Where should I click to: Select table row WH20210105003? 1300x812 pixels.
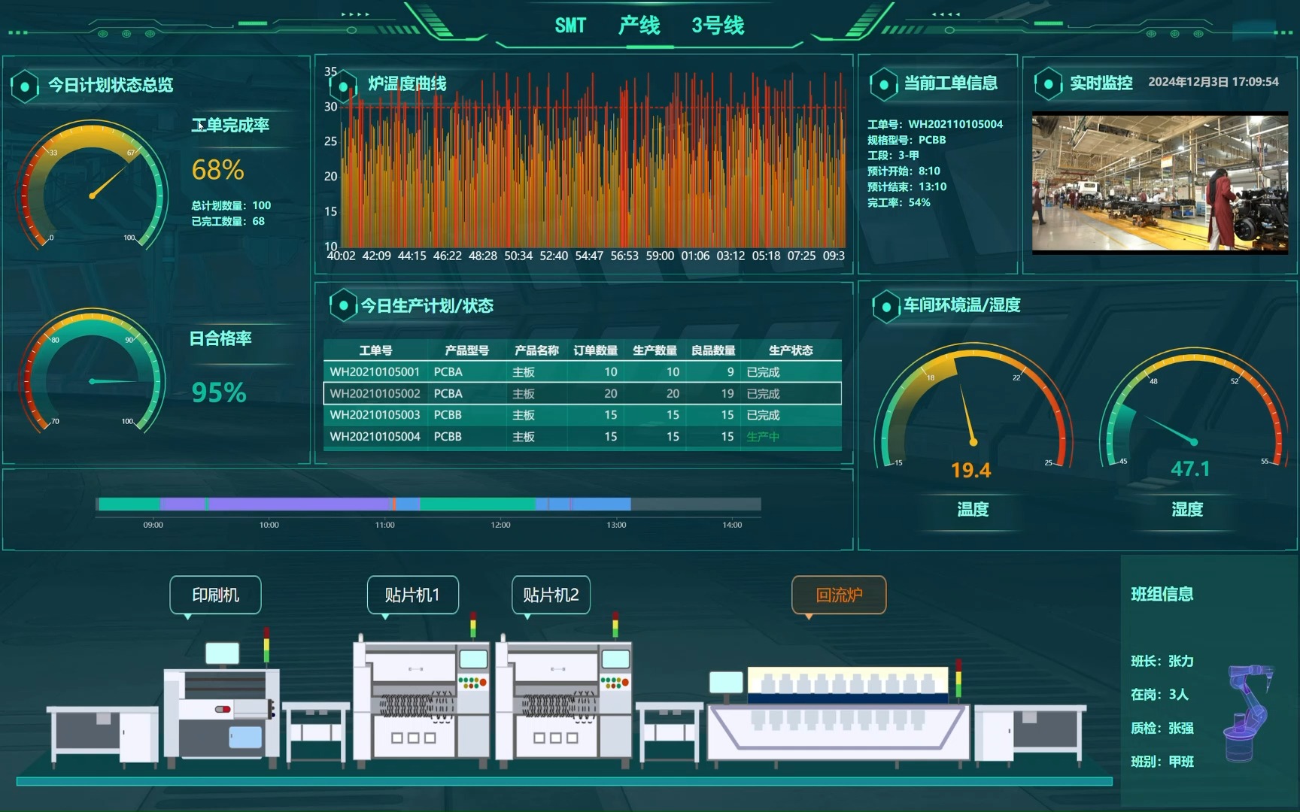coord(582,415)
